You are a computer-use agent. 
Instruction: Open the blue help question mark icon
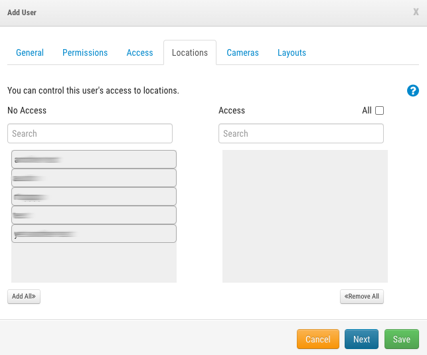point(412,91)
